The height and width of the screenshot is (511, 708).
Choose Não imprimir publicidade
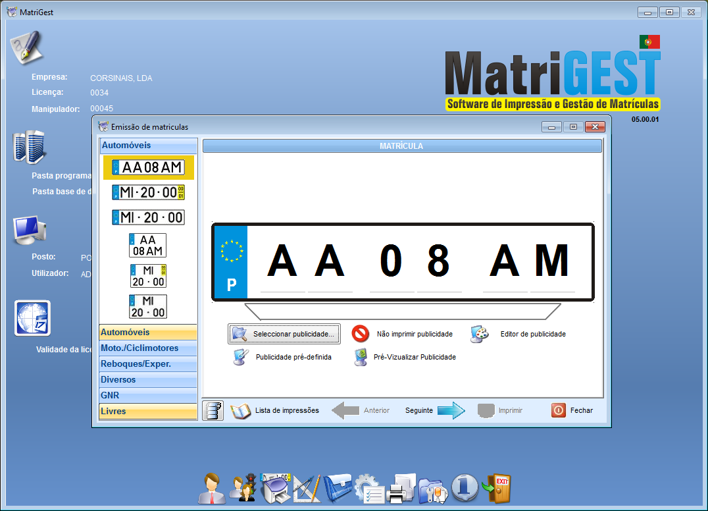[x=402, y=334]
